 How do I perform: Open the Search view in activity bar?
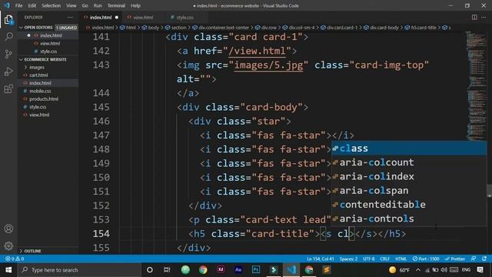(x=8, y=37)
